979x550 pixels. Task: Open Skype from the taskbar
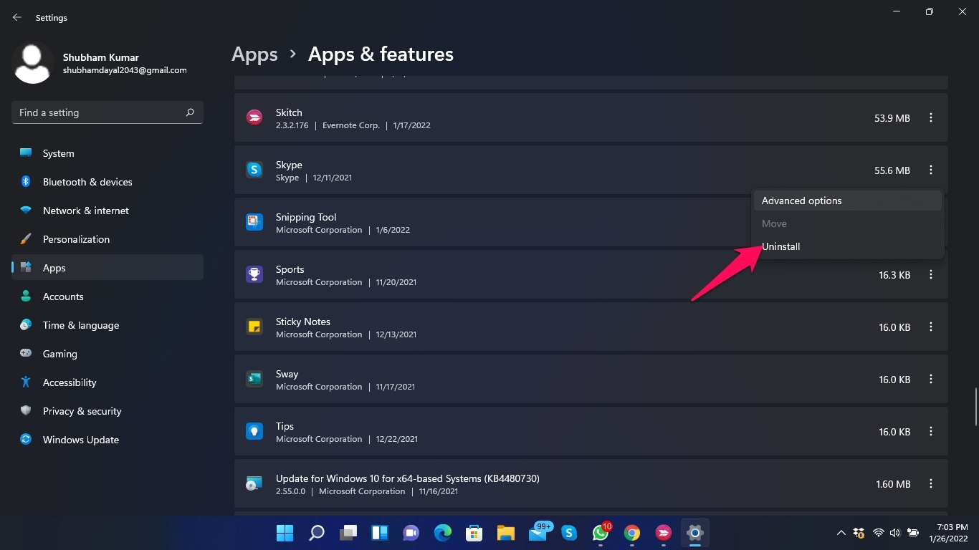568,533
